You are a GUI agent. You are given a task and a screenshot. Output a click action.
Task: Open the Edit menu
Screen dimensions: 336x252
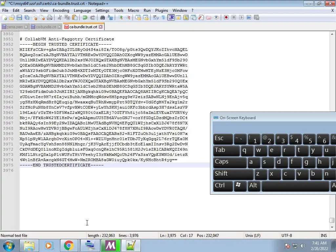[16, 10]
